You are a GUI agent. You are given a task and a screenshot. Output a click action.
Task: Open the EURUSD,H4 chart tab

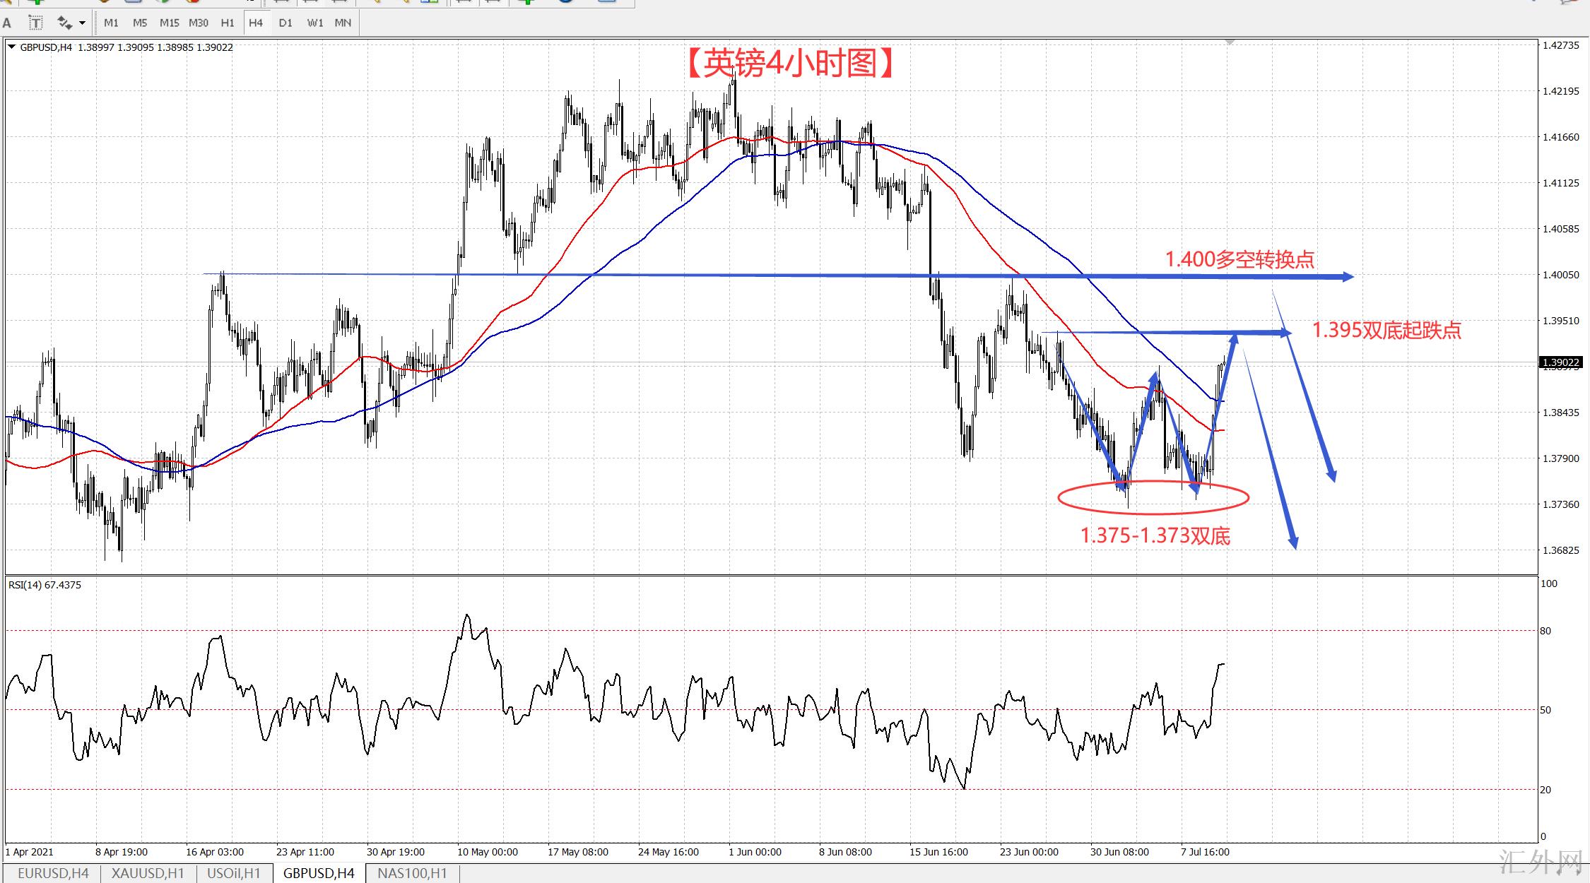pos(53,873)
